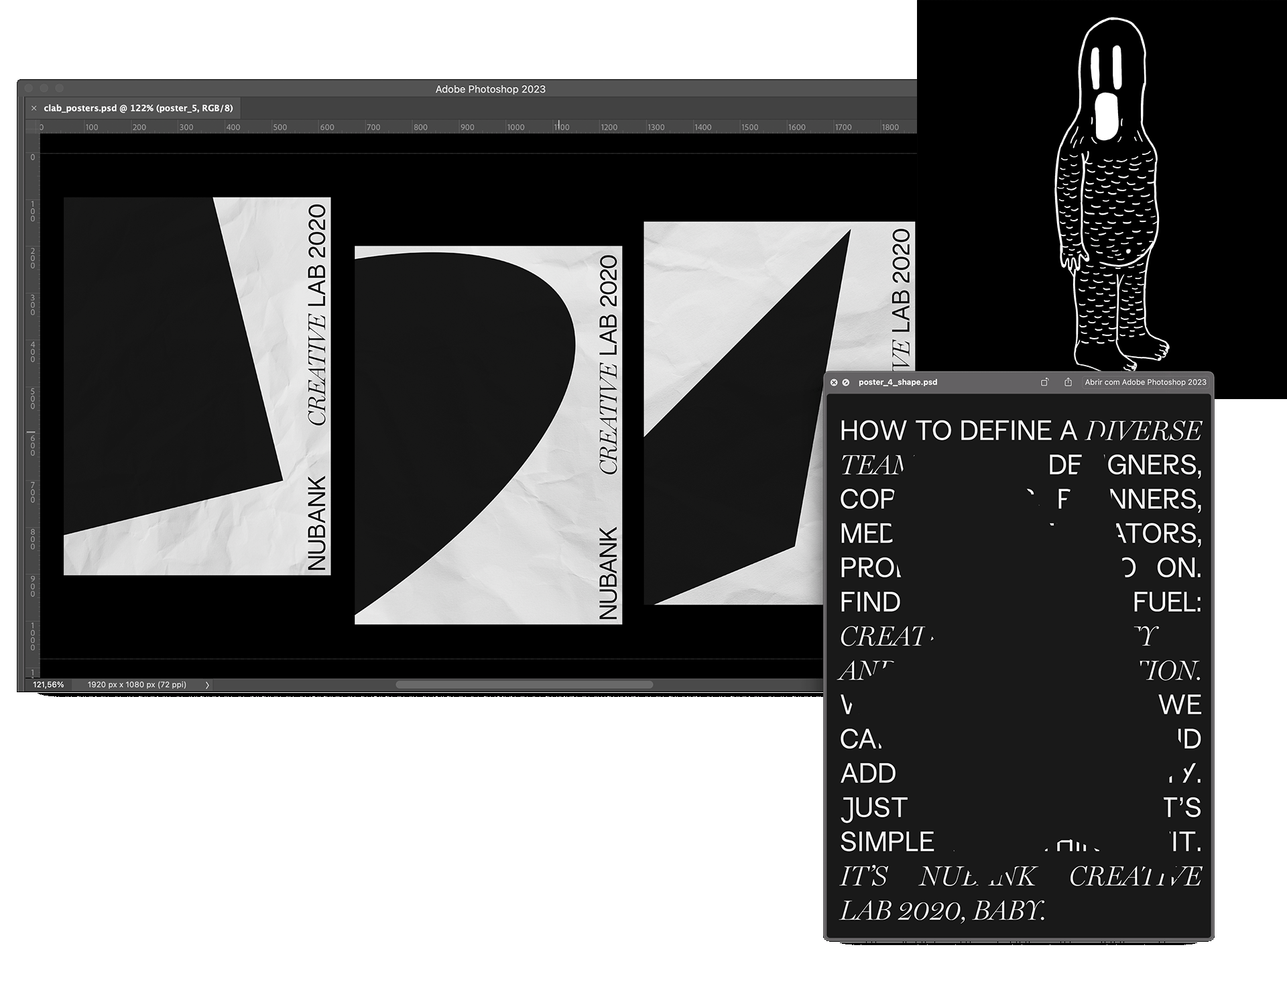Viewport: 1287px width, 982px height.
Task: Click Abrir com Adobe Photoshop 2023 button
Action: click(1145, 382)
